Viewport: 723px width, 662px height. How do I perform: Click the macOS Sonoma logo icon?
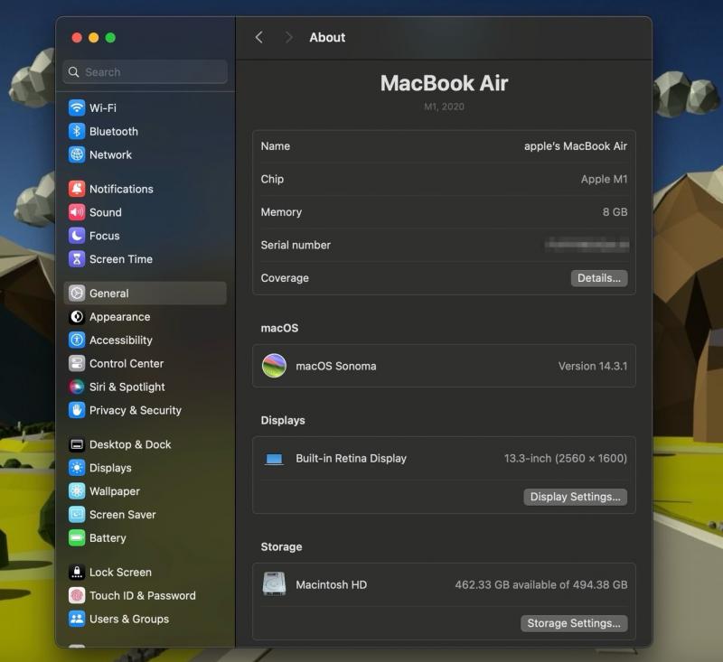click(274, 366)
